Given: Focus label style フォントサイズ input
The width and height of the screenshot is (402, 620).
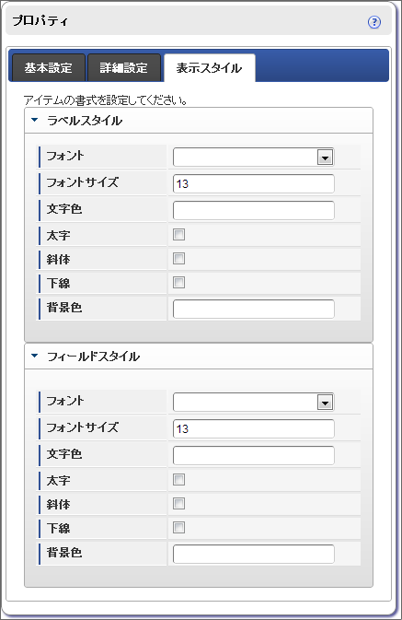Looking at the screenshot, I should tap(254, 184).
